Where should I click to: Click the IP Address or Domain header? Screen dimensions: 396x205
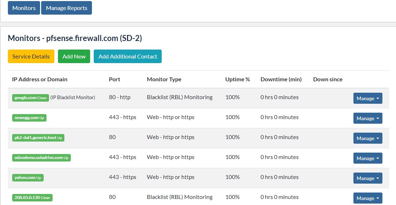coord(40,80)
